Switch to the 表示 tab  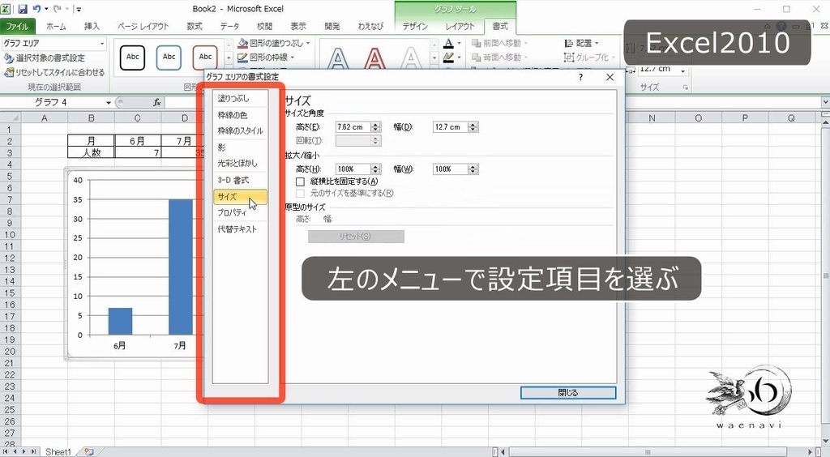[298, 26]
